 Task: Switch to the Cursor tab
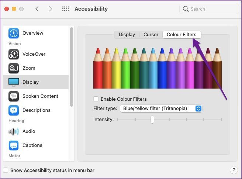151,34
